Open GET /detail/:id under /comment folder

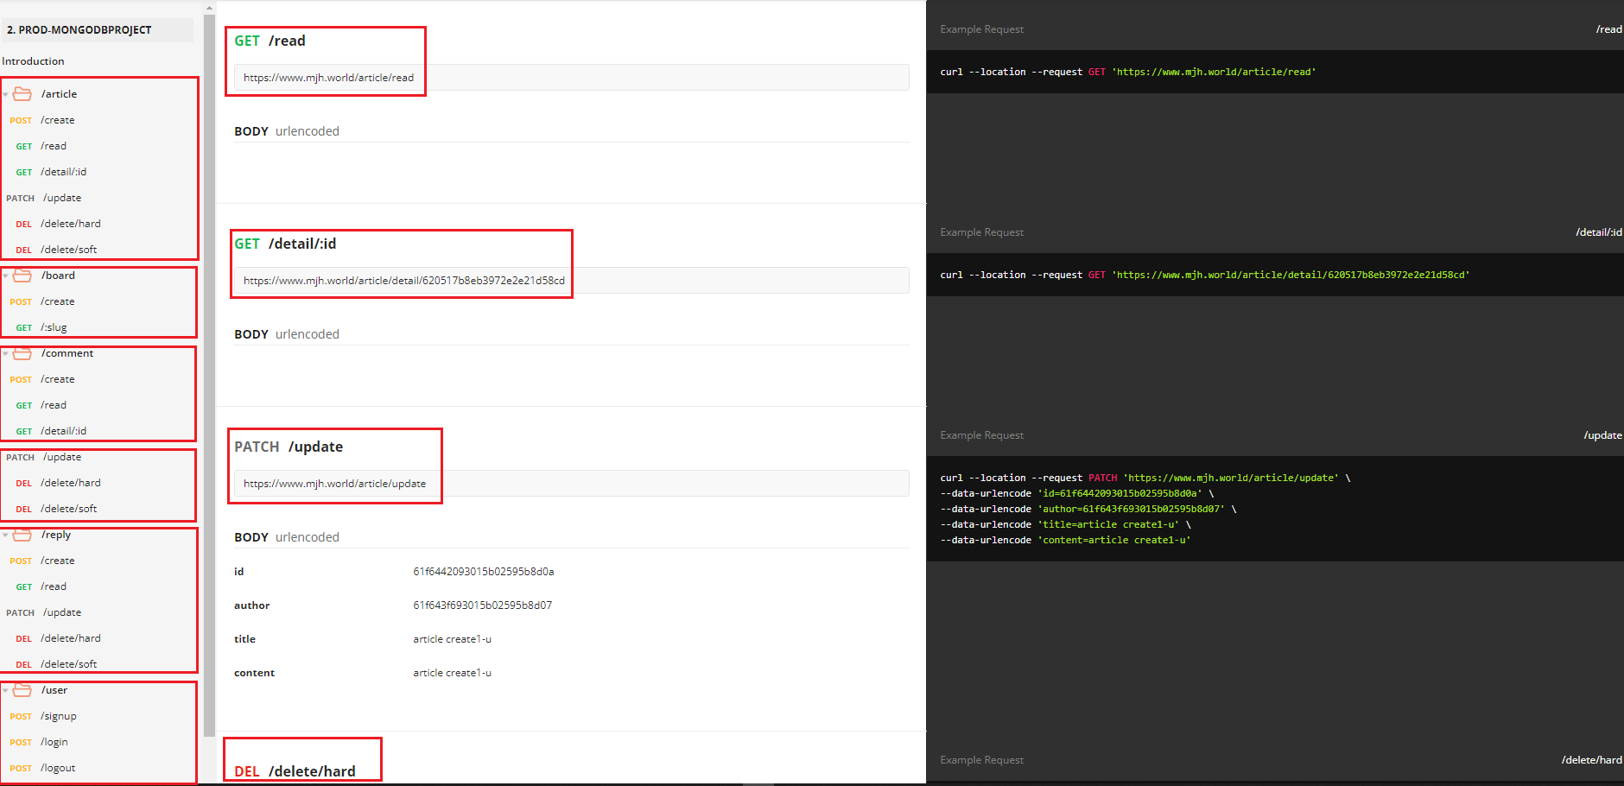point(51,431)
